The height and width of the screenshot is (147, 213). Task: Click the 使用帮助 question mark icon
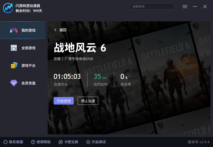coord(32,142)
